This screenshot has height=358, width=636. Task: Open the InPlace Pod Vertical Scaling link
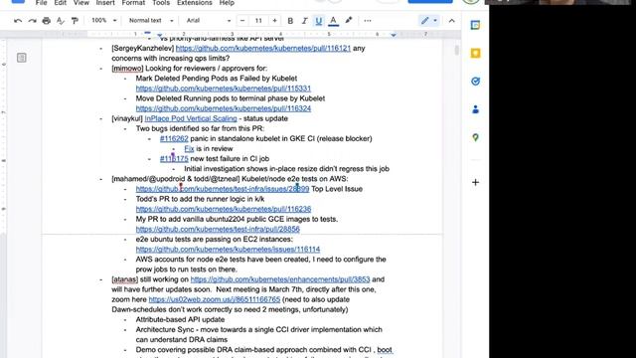(191, 118)
